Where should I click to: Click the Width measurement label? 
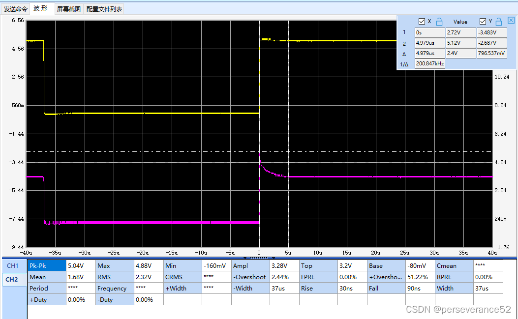(454, 288)
